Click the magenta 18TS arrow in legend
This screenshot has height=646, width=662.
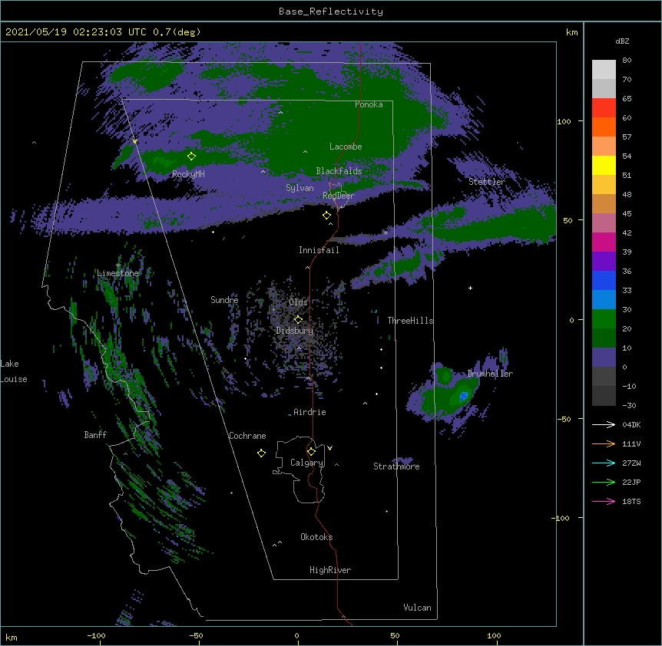(604, 501)
